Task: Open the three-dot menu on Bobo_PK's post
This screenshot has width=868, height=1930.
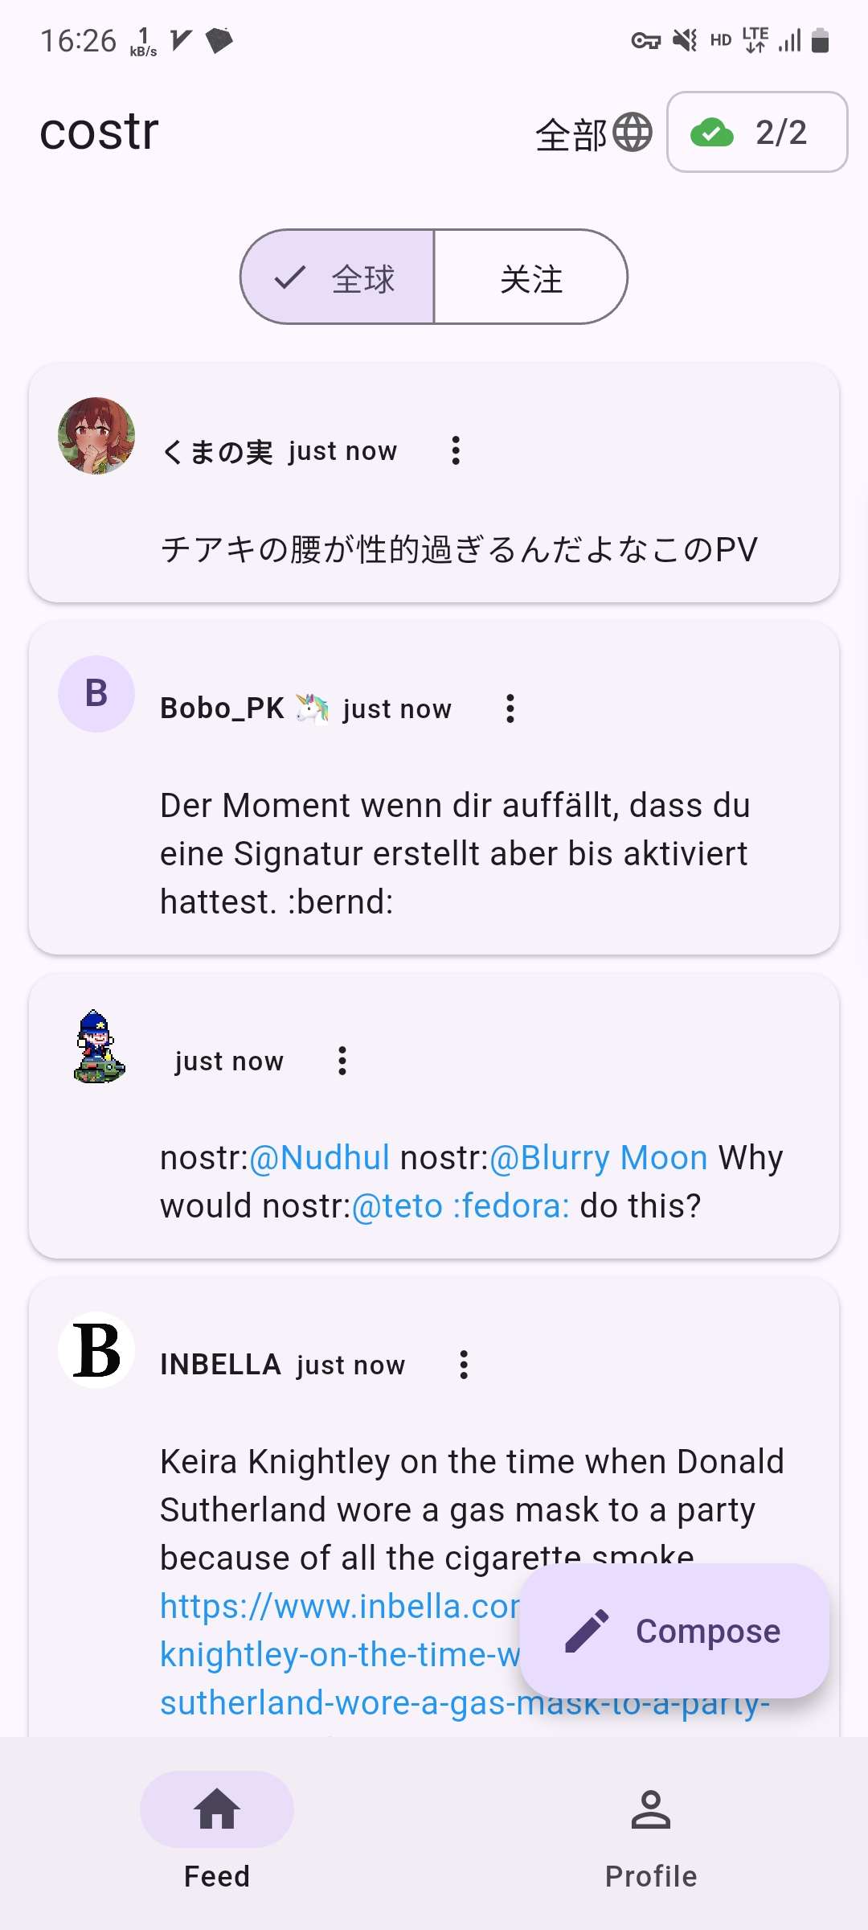Action: coord(510,708)
